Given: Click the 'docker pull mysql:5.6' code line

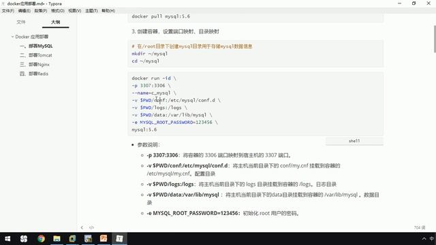Looking at the screenshot, I should pos(161,16).
